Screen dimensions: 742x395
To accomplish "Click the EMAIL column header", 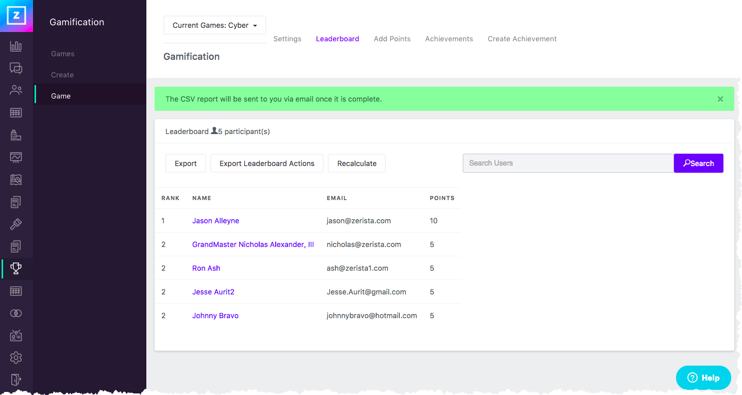I will [337, 198].
